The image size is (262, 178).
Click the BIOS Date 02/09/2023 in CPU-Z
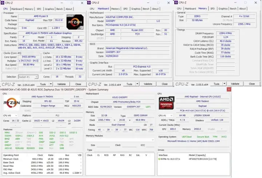click(x=137, y=56)
